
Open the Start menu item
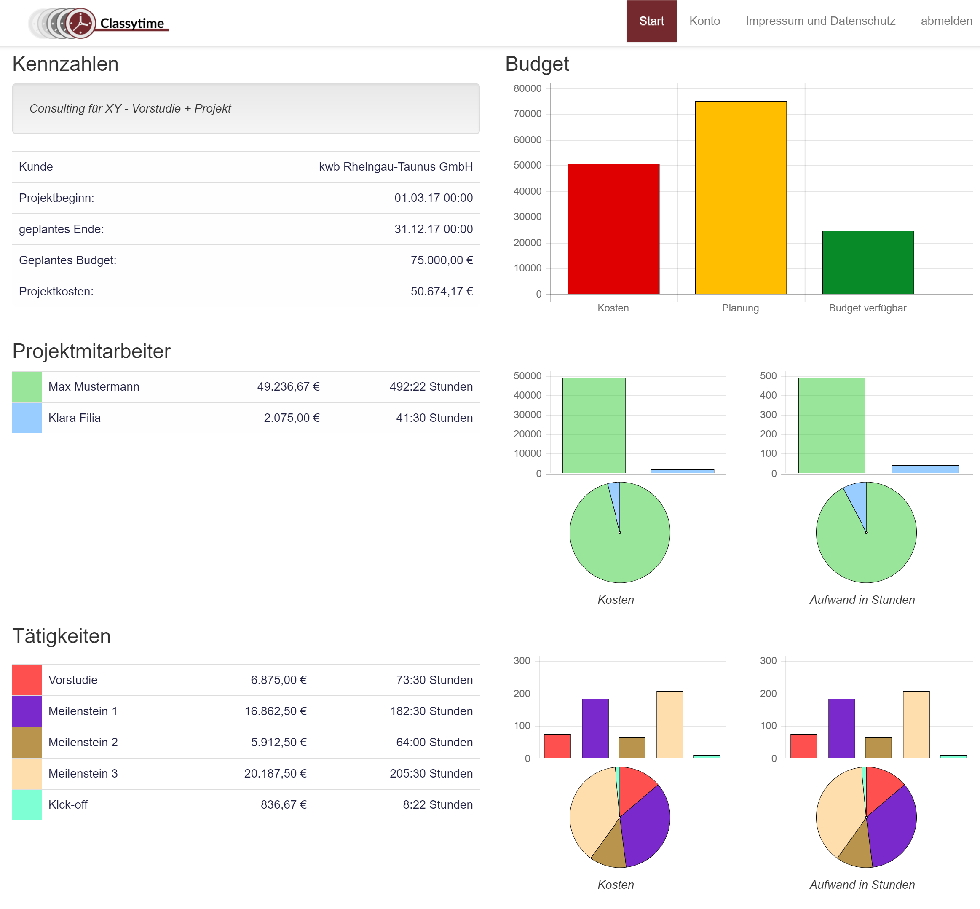[x=651, y=21]
